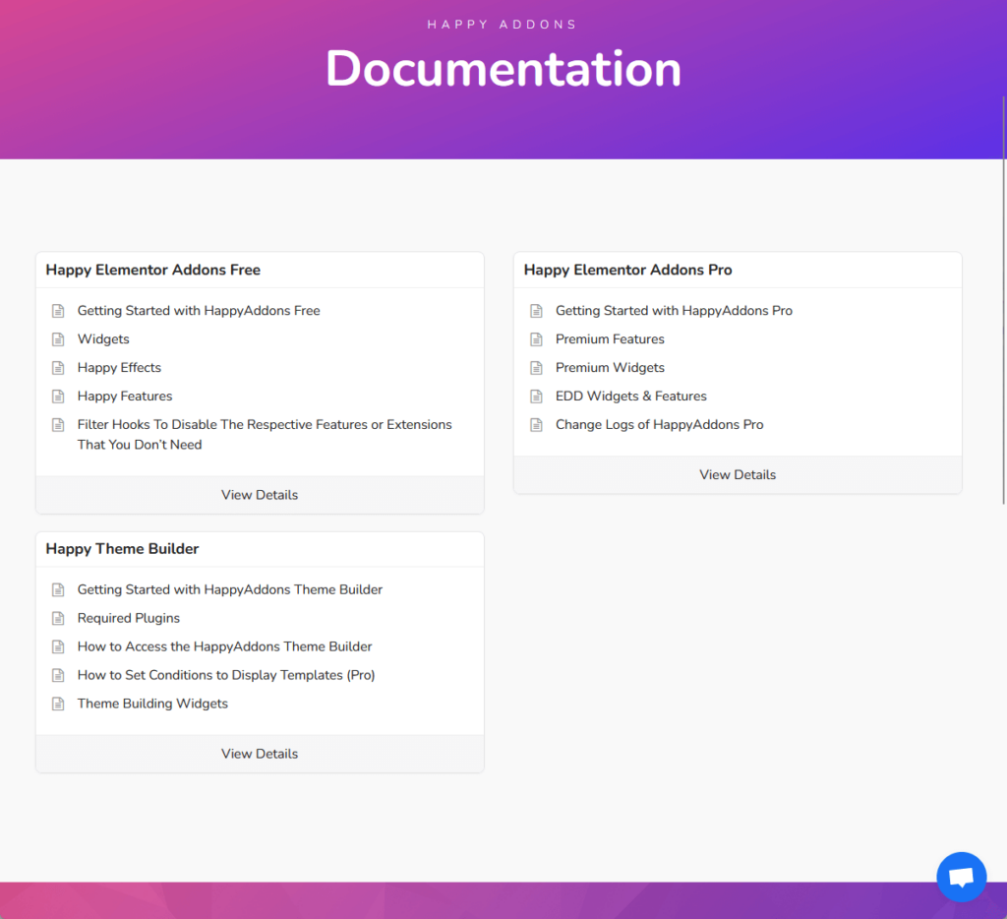
Task: Open How to Set Conditions to Display Templates
Action: point(226,675)
